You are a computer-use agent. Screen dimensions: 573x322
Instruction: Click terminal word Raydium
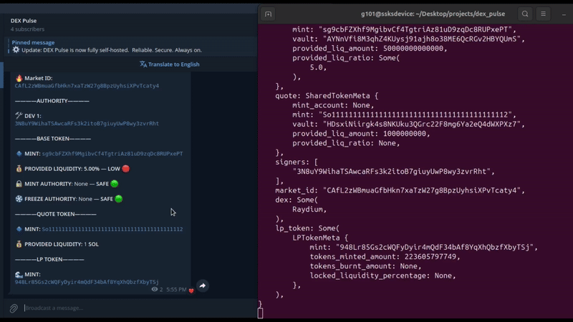tap(309, 209)
